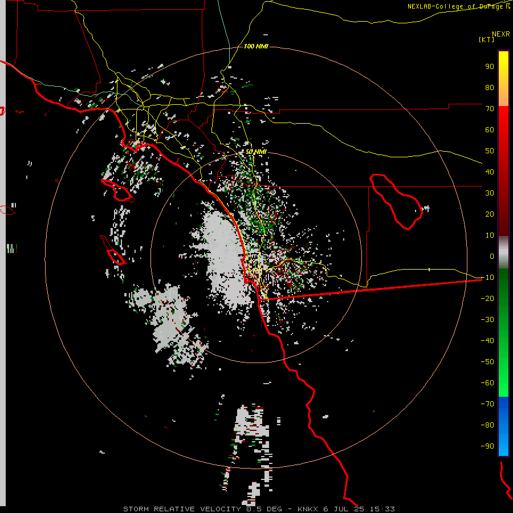This screenshot has width=513, height=513.
Task: Pick the blue bottom segment of color bar
Action: point(503,426)
